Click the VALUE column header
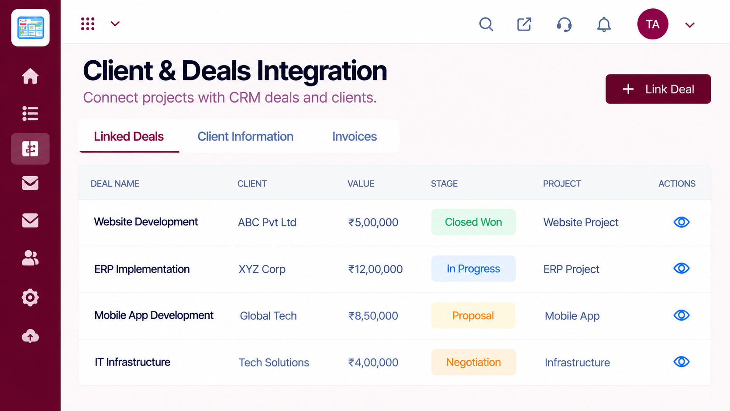Image resolution: width=730 pixels, height=411 pixels. [361, 184]
